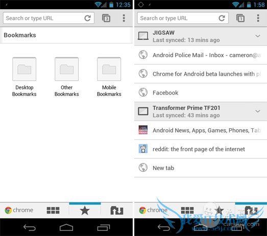Open Mobile Bookmarks folder
This screenshot has width=267, height=236.
pos(109,77)
